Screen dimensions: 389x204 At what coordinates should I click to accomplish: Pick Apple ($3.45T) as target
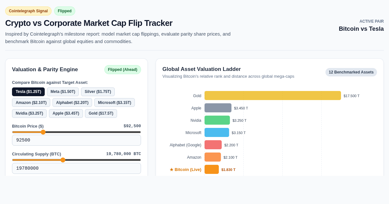[66, 113]
